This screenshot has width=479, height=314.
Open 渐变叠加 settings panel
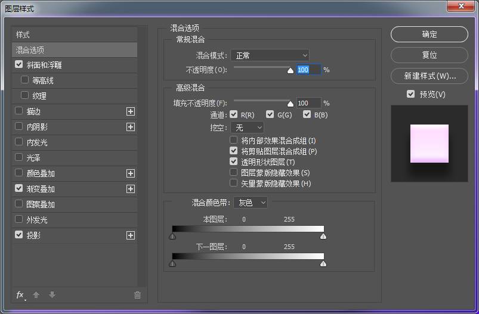[x=41, y=189]
